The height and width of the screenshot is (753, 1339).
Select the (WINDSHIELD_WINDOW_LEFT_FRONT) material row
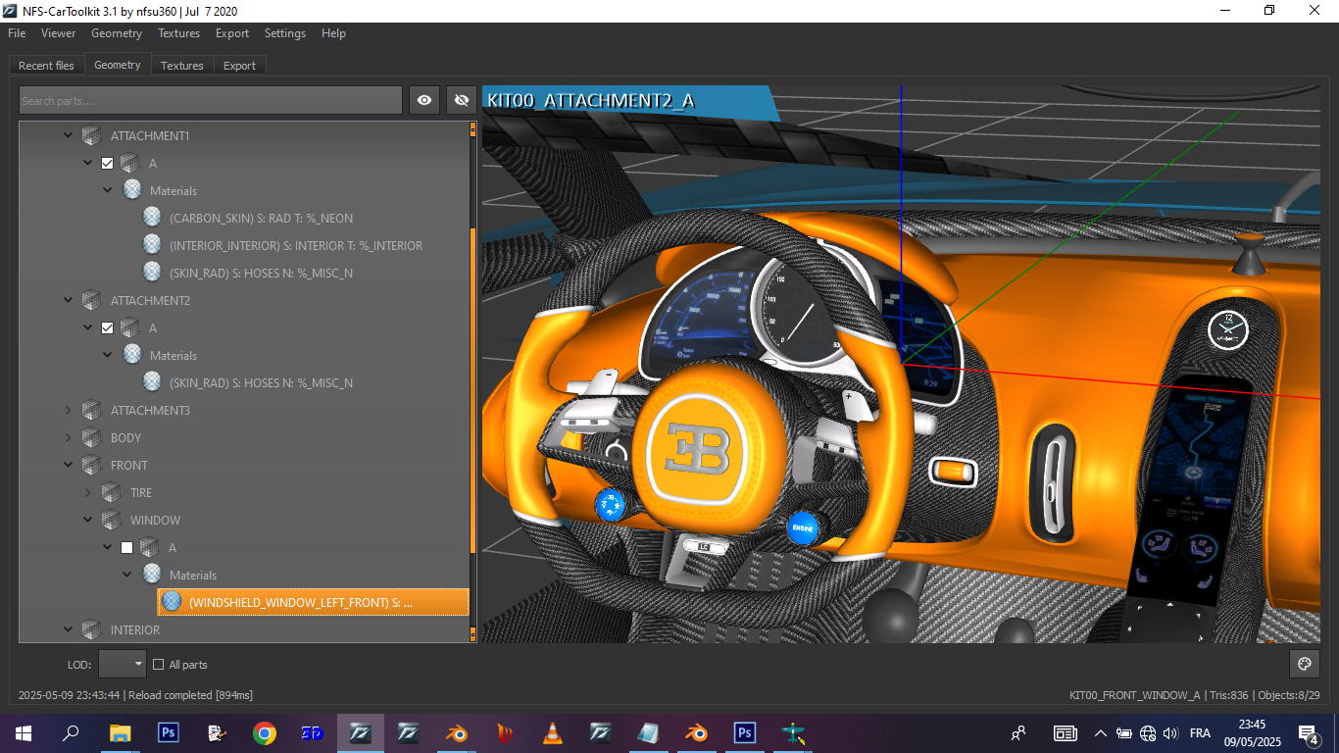(x=314, y=602)
